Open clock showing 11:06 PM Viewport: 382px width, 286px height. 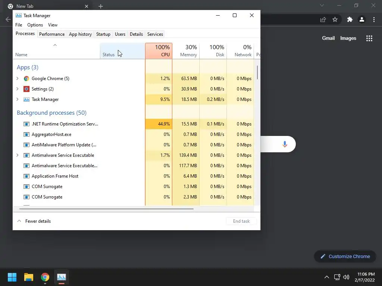pos(365,277)
